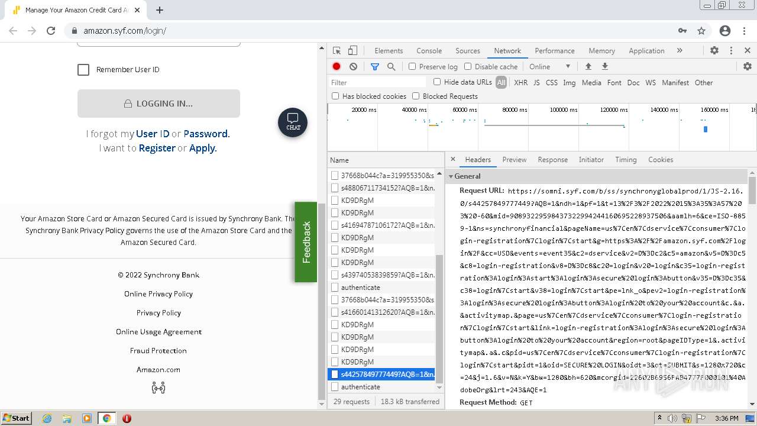Check the Blocked Requests option
Image resolution: width=757 pixels, height=426 pixels.
tap(416, 96)
